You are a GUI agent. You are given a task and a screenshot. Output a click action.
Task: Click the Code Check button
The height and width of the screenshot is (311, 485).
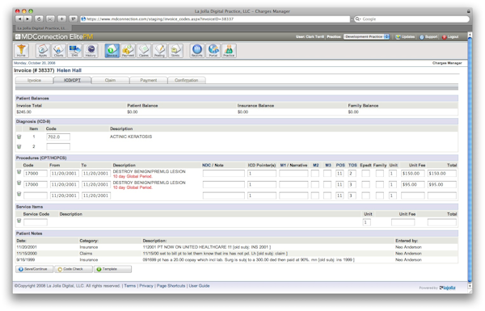[74, 269]
